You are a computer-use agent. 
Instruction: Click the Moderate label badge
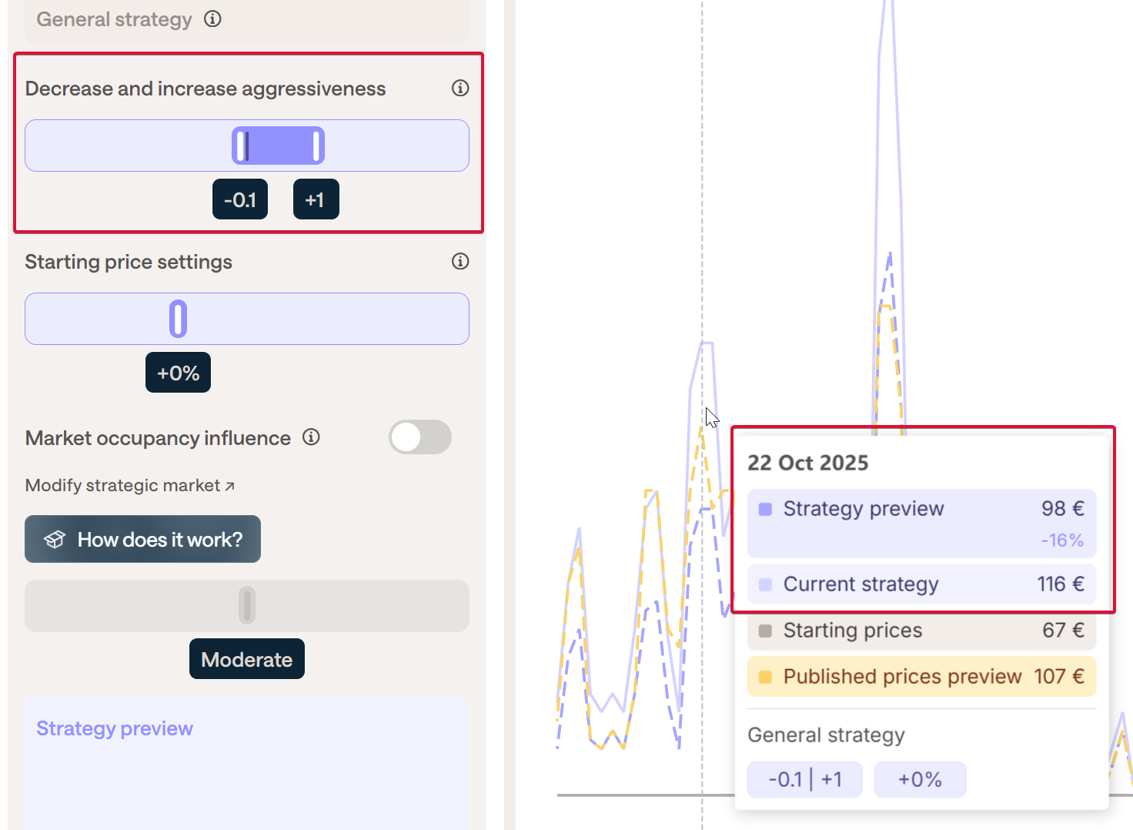pyautogui.click(x=246, y=659)
